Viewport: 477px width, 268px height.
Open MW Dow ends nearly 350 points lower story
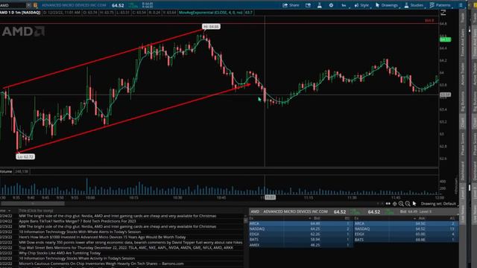(130, 242)
